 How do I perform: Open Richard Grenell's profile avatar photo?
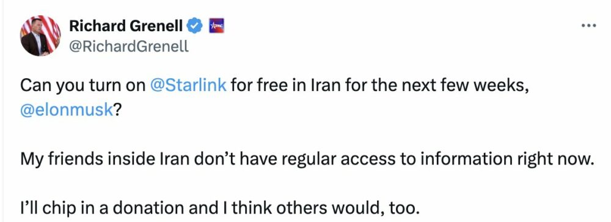40,35
